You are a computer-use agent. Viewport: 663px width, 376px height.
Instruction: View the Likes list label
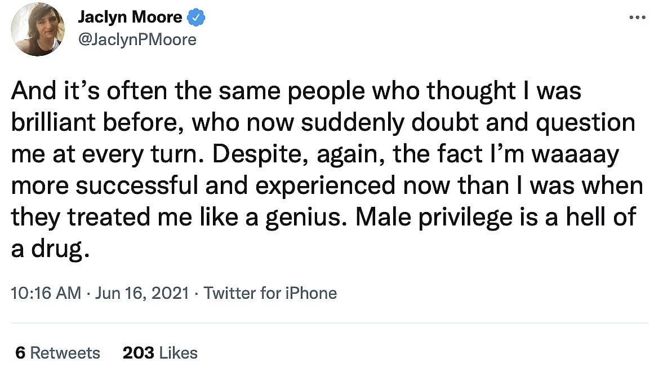tap(178, 353)
